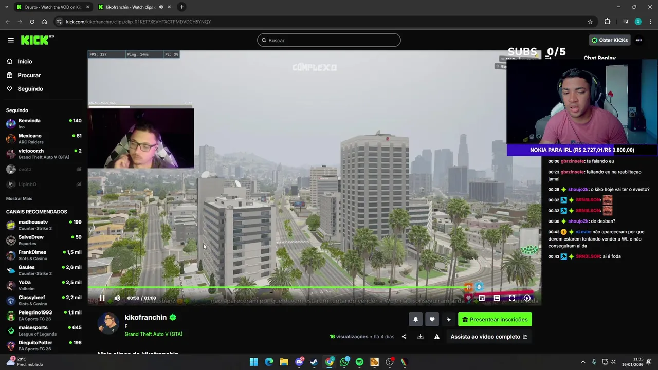Open Steam from taskbar

pos(314,362)
